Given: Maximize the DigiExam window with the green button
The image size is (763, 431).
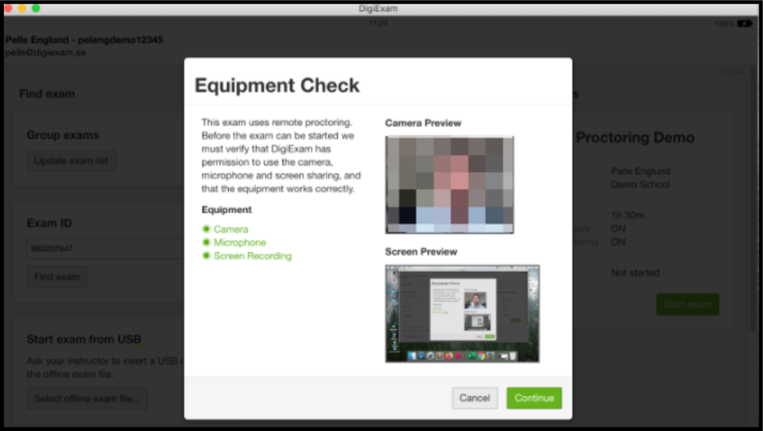Looking at the screenshot, I should 36,9.
